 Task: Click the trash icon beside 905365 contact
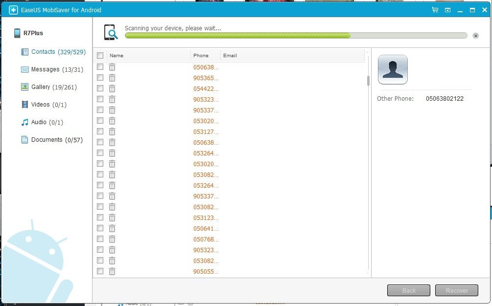[112, 78]
